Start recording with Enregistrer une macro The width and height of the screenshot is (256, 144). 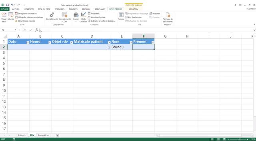click(26, 14)
